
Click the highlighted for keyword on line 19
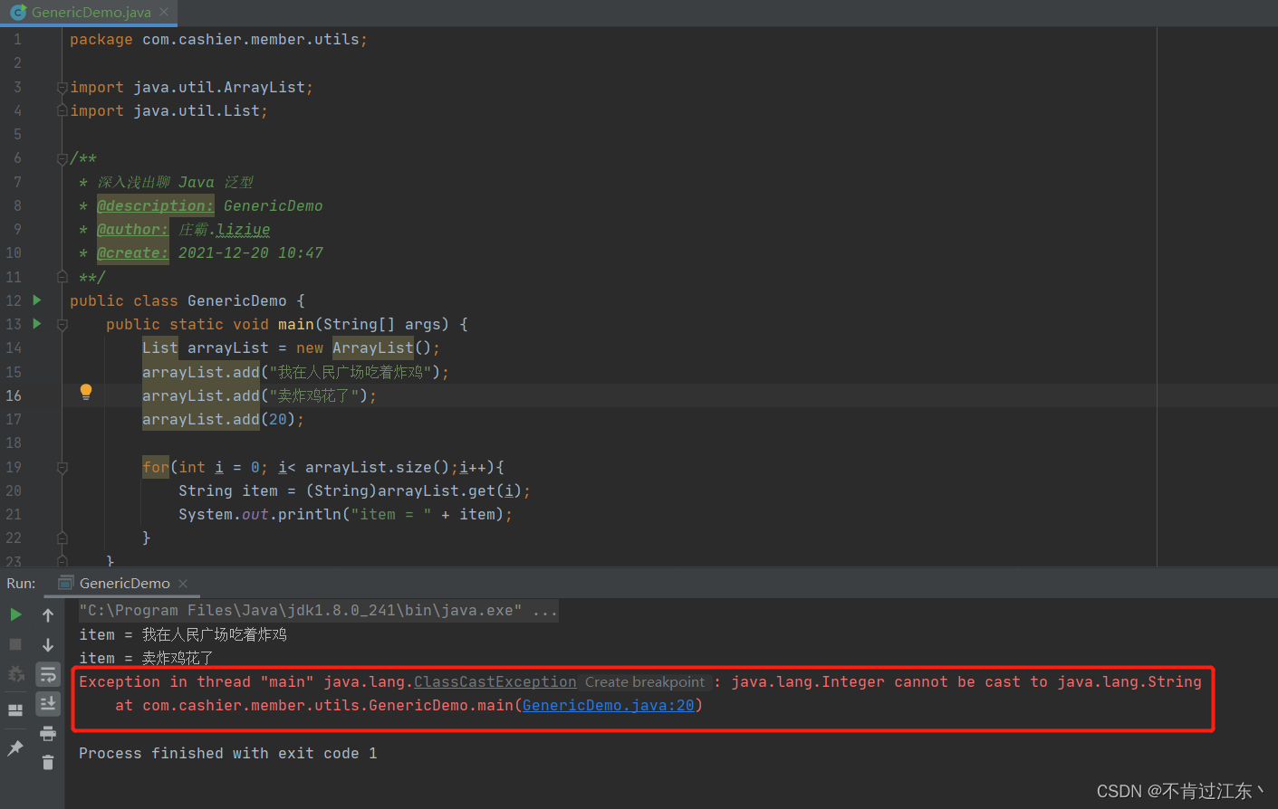pyautogui.click(x=156, y=467)
